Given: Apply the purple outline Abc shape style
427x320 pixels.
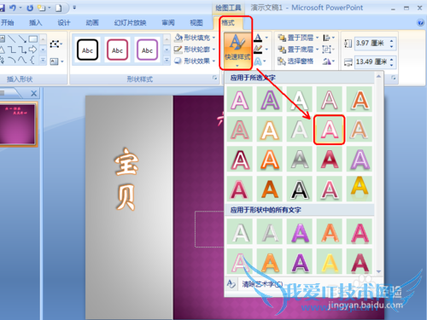Looking at the screenshot, I should pyautogui.click(x=147, y=50).
